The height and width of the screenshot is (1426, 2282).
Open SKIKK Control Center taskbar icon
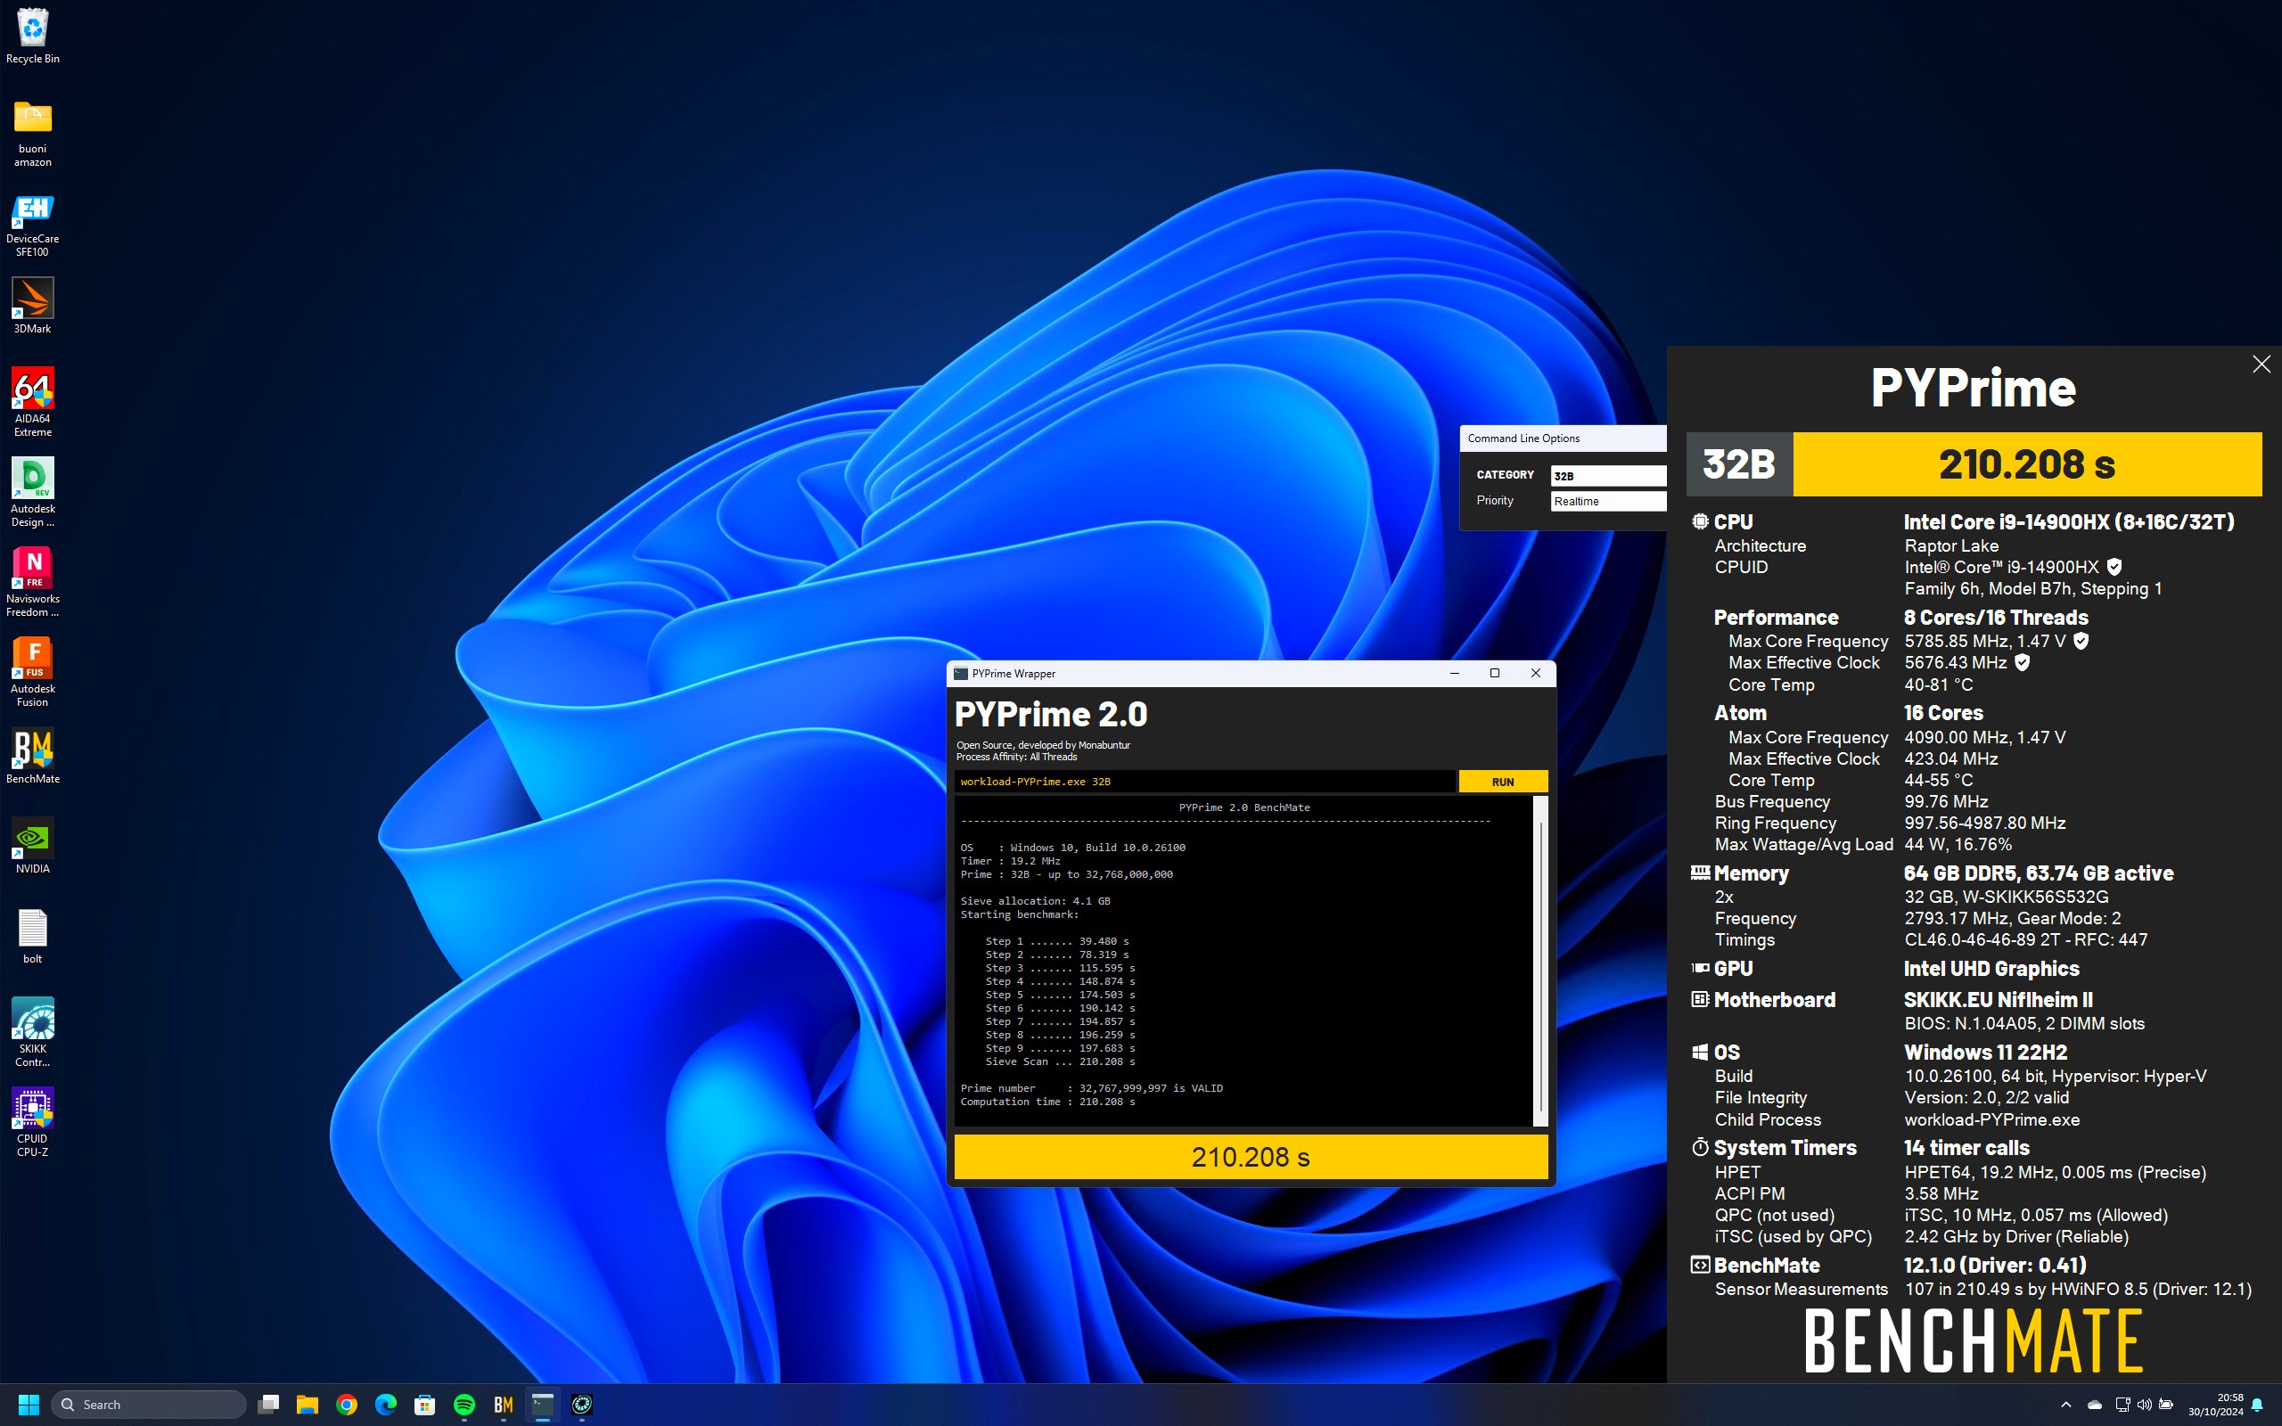coord(582,1405)
